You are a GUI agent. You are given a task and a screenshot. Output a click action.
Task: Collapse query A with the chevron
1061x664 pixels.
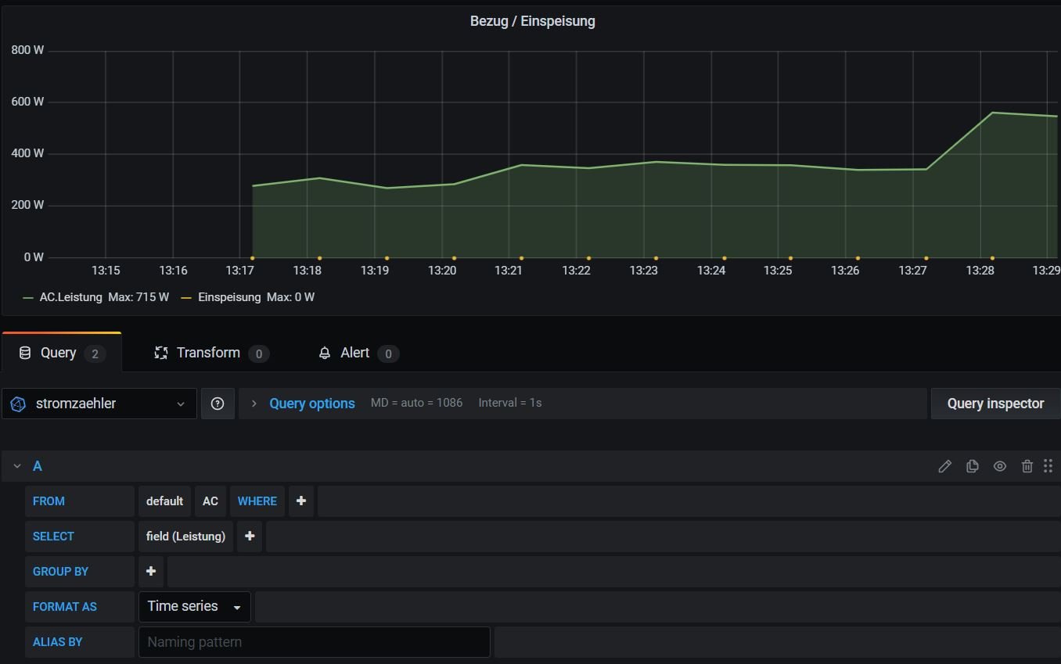(x=16, y=466)
